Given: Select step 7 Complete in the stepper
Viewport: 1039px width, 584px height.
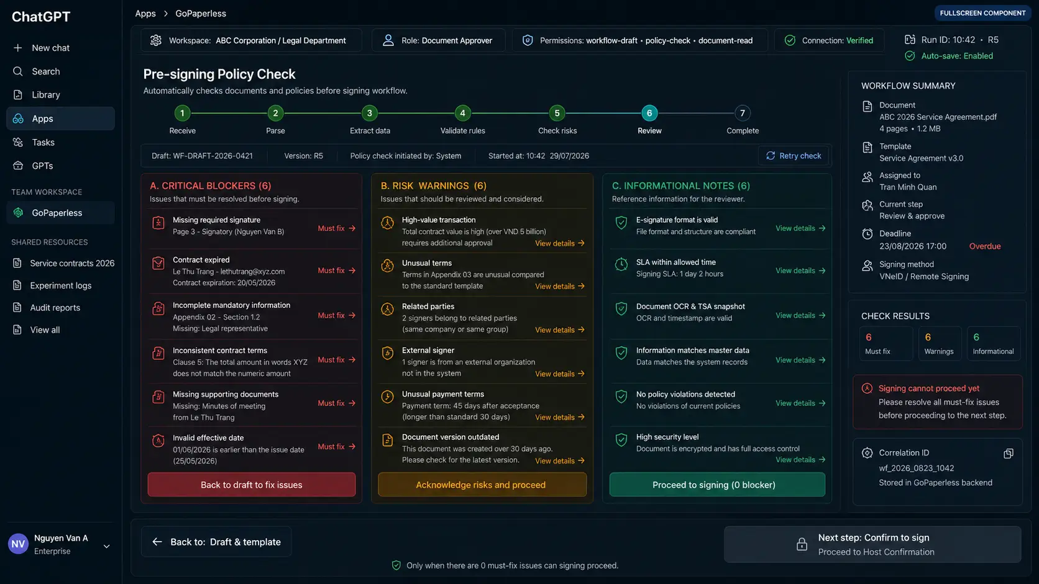Looking at the screenshot, I should coord(742,113).
